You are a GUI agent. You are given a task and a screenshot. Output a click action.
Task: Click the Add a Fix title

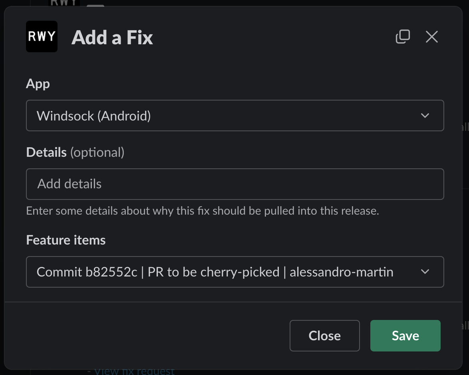112,38
